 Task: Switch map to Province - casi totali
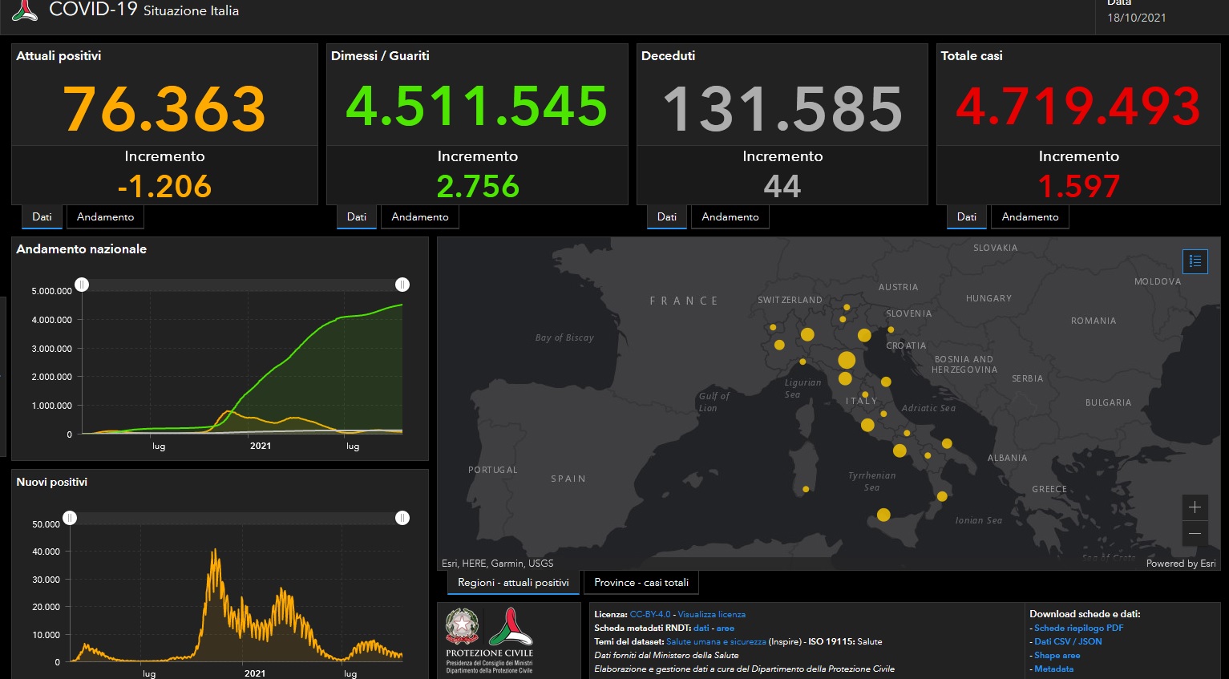pos(641,583)
